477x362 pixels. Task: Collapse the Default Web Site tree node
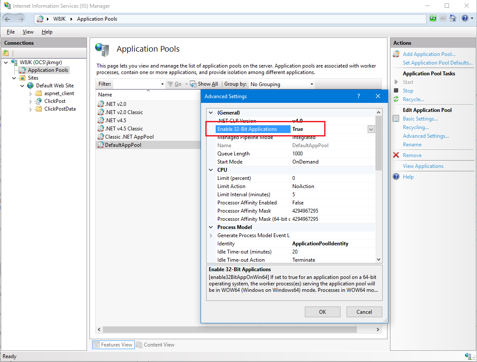[x=22, y=86]
